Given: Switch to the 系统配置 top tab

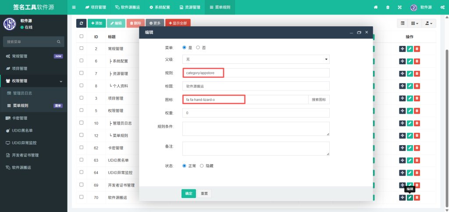Looking at the screenshot, I should tap(160, 7).
